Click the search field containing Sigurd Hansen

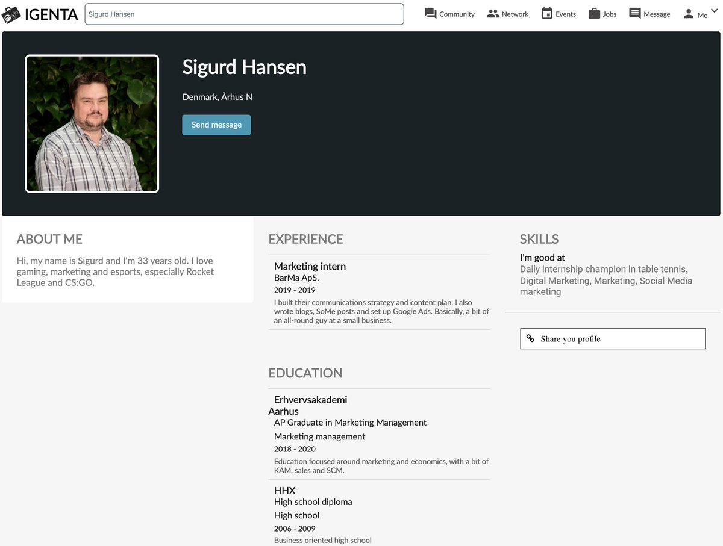tap(244, 14)
